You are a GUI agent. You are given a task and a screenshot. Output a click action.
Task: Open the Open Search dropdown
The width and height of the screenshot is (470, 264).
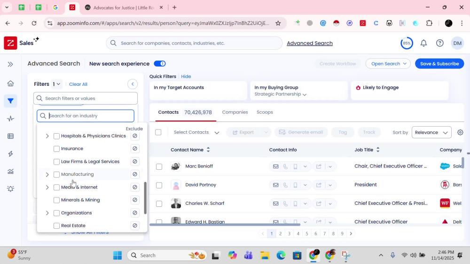click(388, 64)
